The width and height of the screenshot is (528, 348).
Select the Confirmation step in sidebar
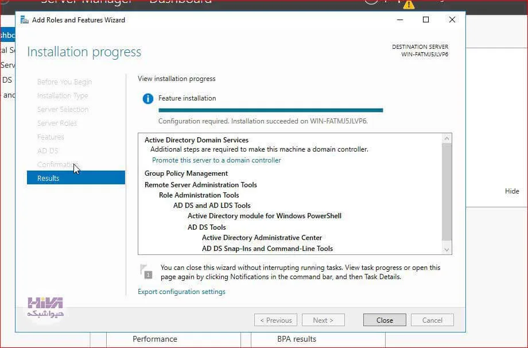click(x=57, y=164)
